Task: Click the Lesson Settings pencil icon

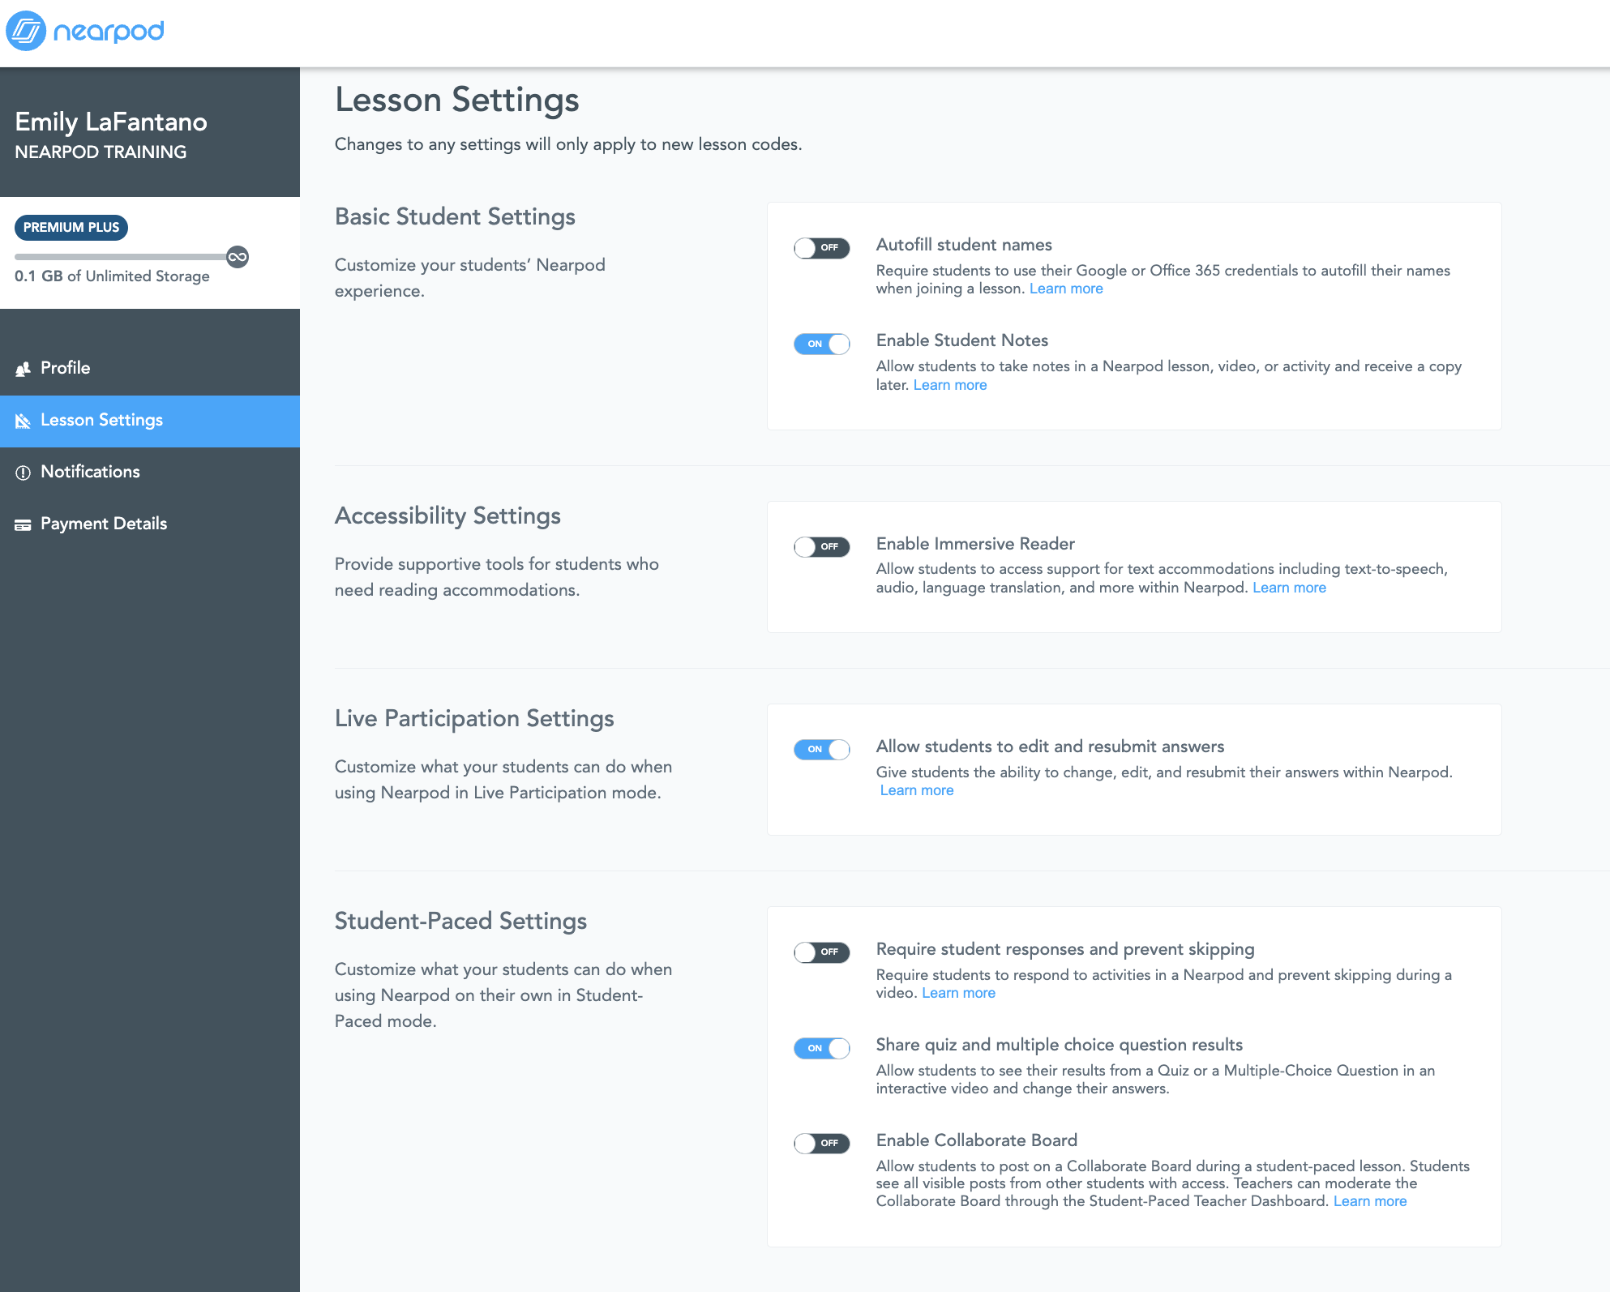Action: pos(24,420)
